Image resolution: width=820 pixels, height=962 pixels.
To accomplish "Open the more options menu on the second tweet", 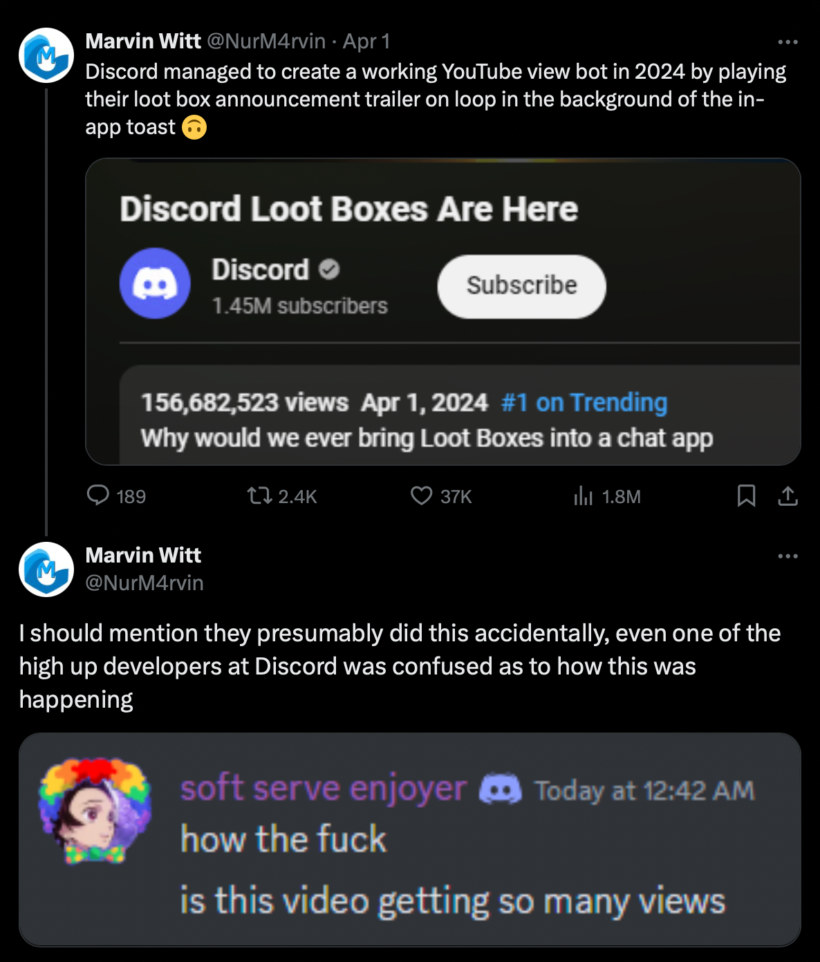I will pyautogui.click(x=788, y=557).
